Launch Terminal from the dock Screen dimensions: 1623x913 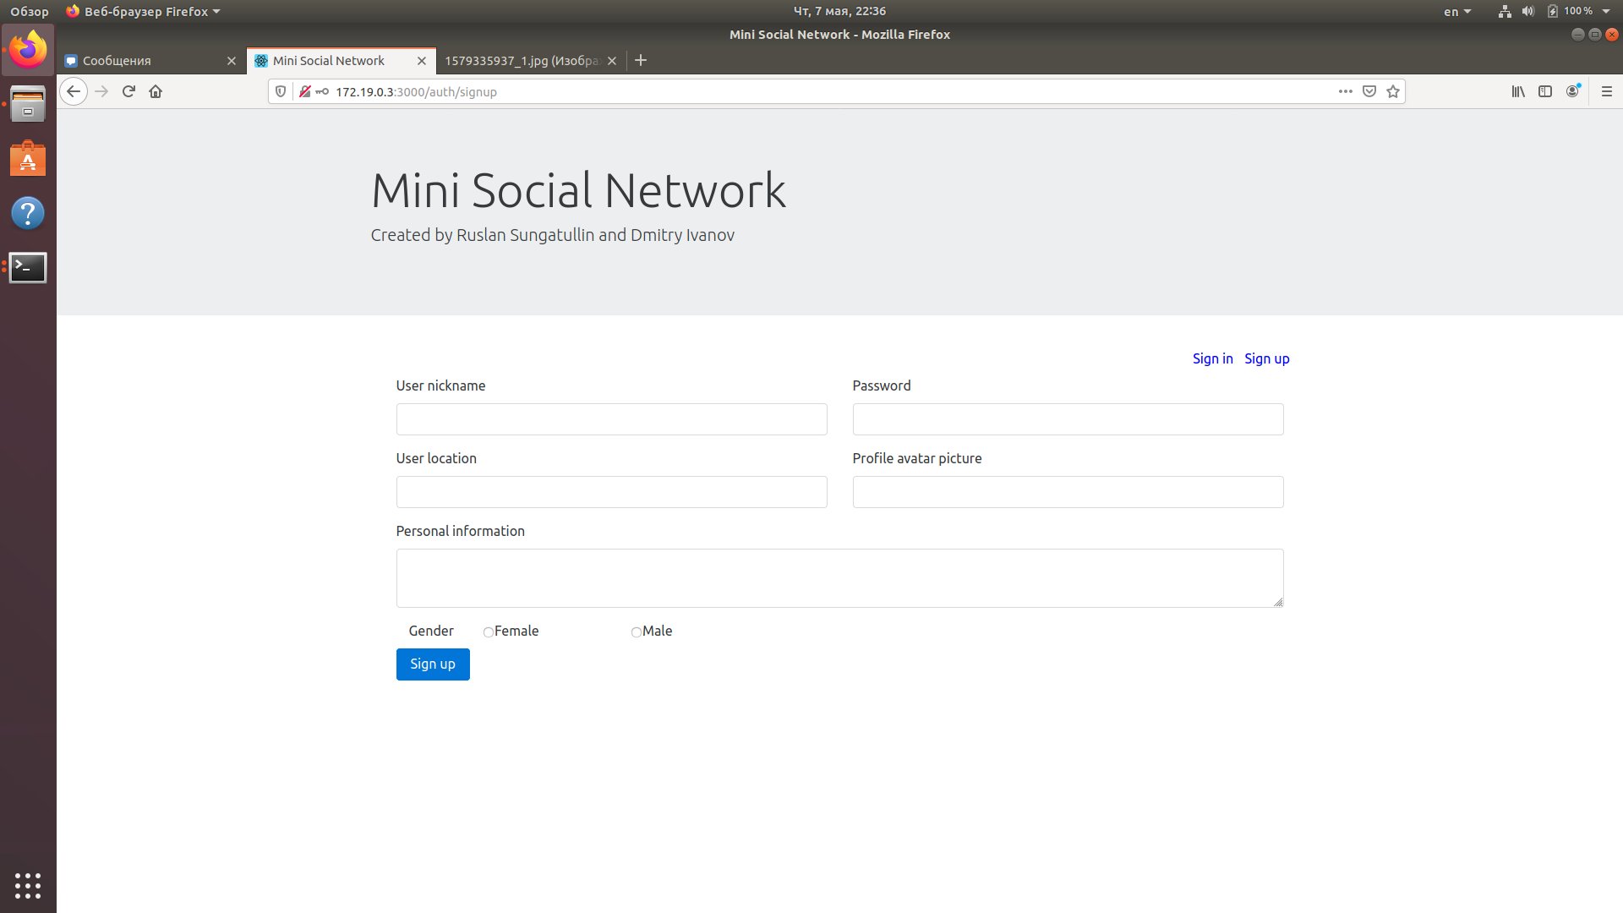pyautogui.click(x=28, y=267)
